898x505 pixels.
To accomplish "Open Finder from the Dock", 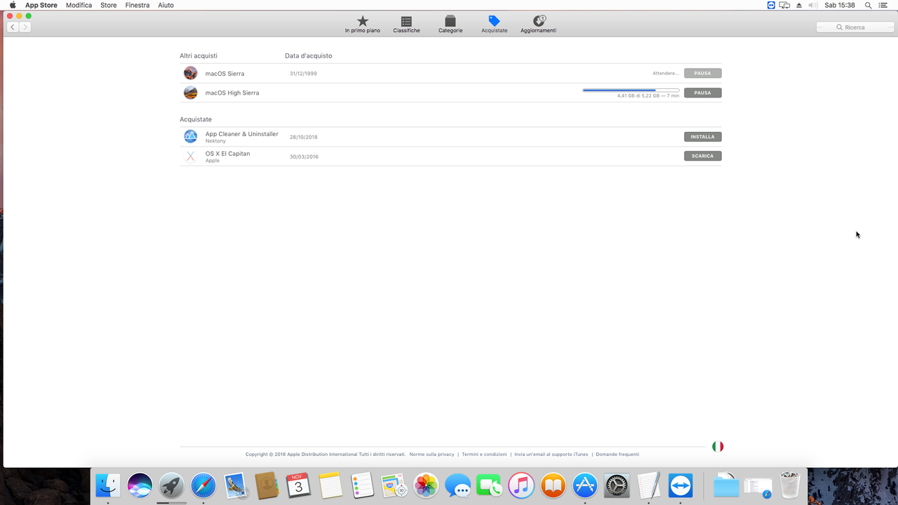I will pos(108,485).
